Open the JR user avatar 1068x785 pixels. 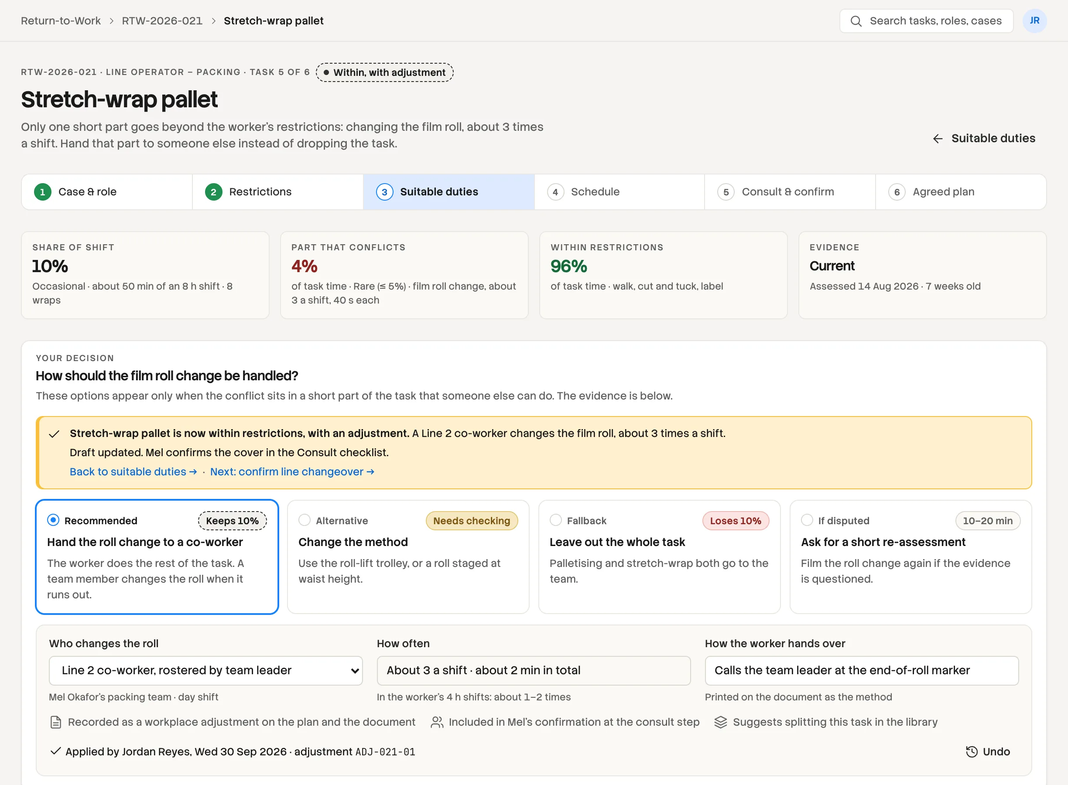click(x=1034, y=21)
